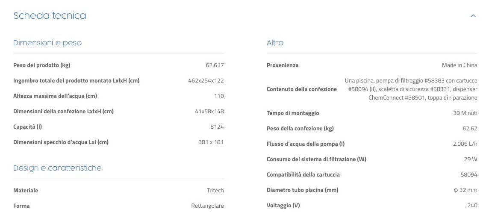Click the Altro subheading
This screenshot has width=489, height=221.
coord(275,43)
